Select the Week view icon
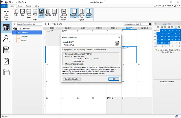 (35, 11)
